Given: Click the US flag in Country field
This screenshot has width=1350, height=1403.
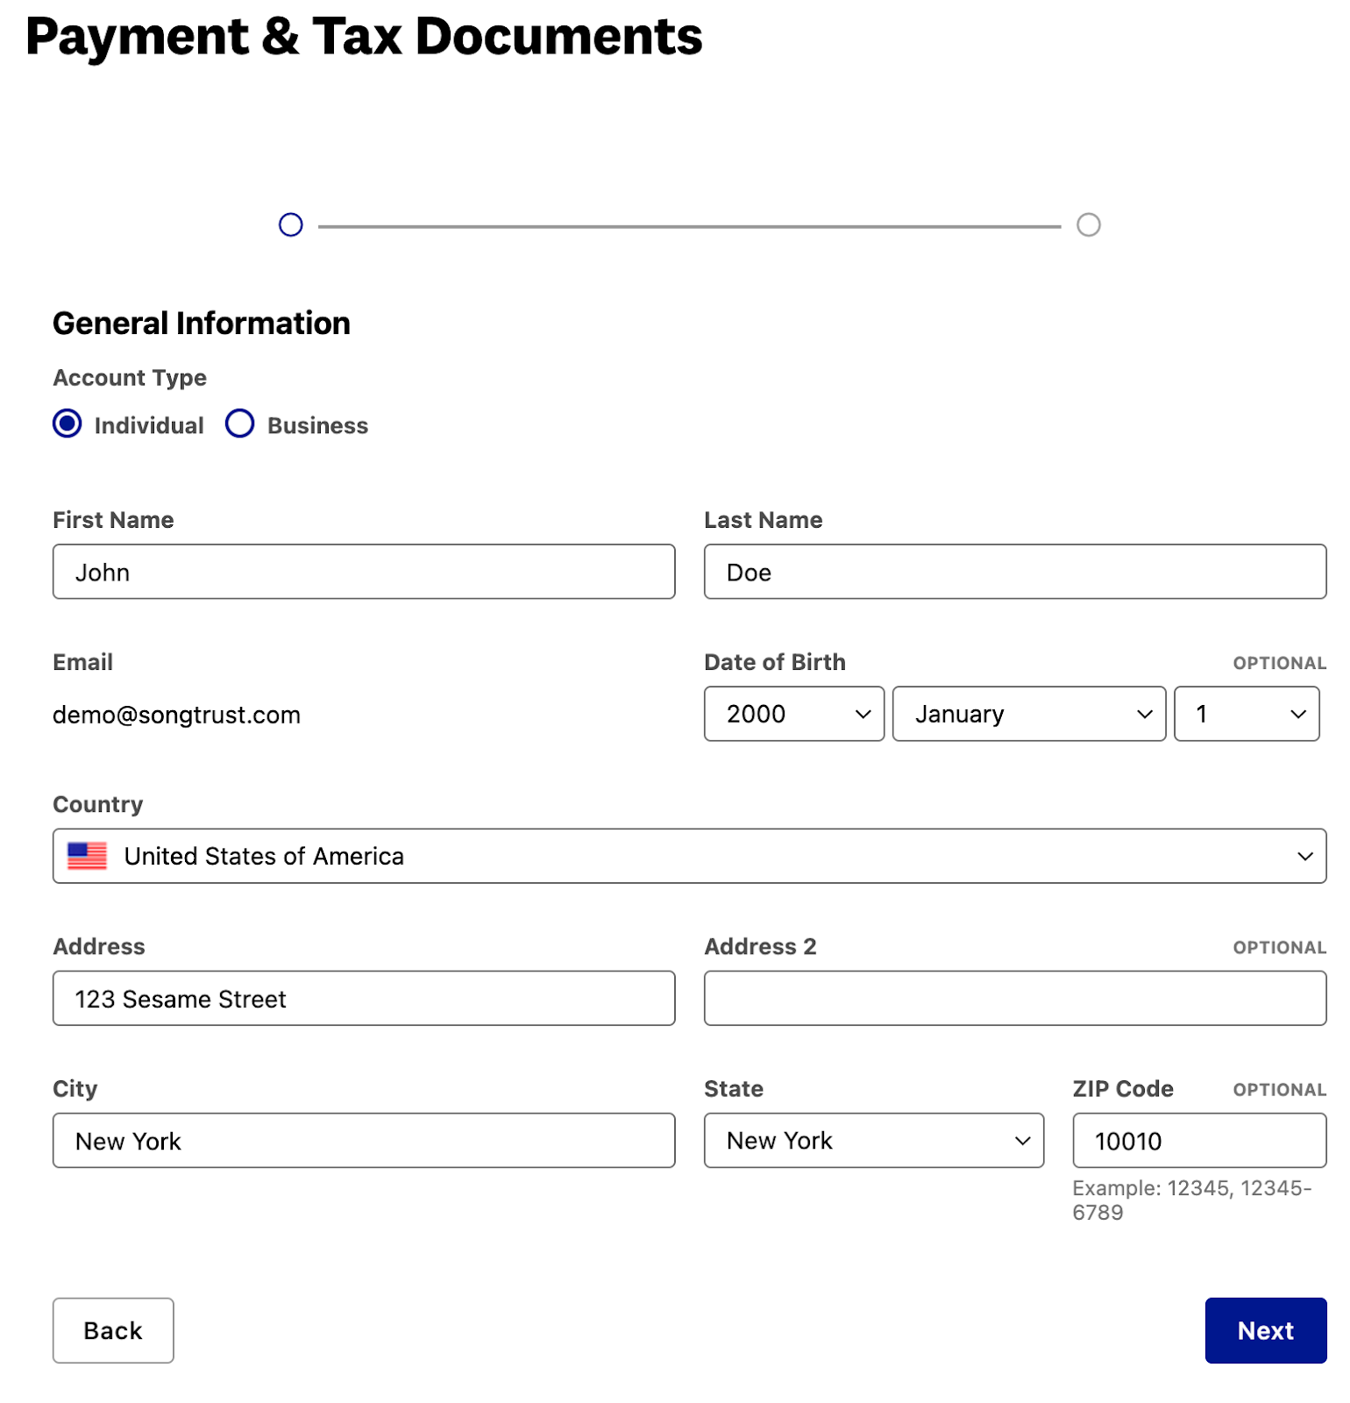Looking at the screenshot, I should click(87, 856).
